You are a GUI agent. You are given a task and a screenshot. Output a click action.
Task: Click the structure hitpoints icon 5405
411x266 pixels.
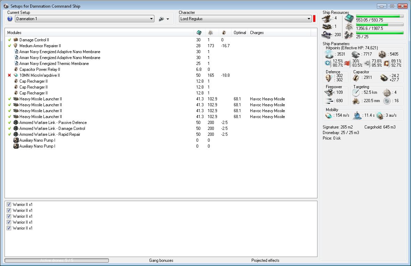[382, 54]
